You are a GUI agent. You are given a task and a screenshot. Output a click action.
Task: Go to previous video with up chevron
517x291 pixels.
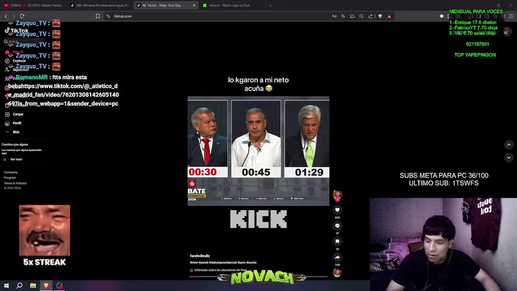(x=509, y=145)
